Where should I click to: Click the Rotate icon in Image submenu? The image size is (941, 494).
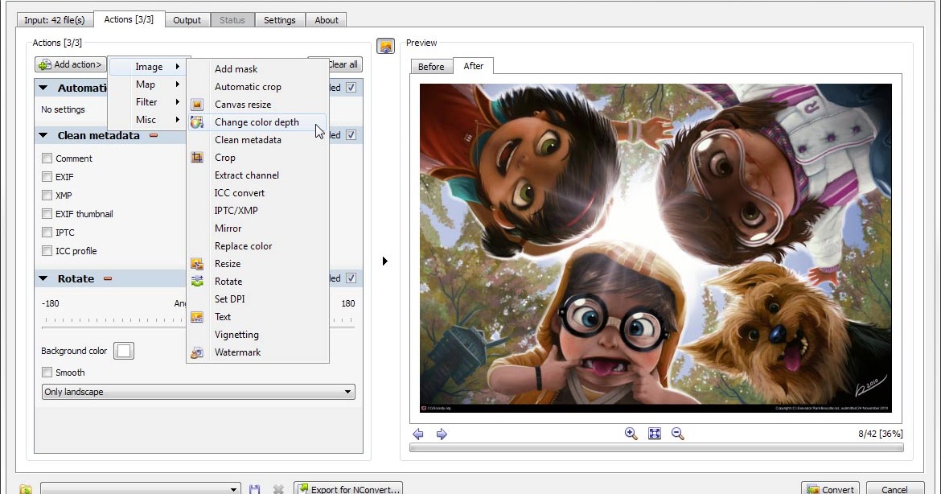click(197, 281)
